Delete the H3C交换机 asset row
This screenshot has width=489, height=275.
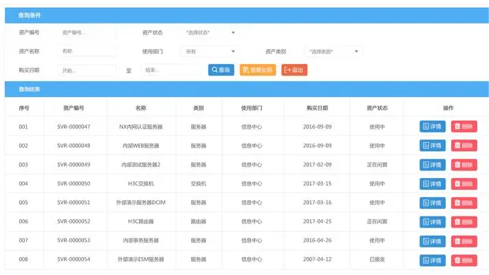point(464,184)
